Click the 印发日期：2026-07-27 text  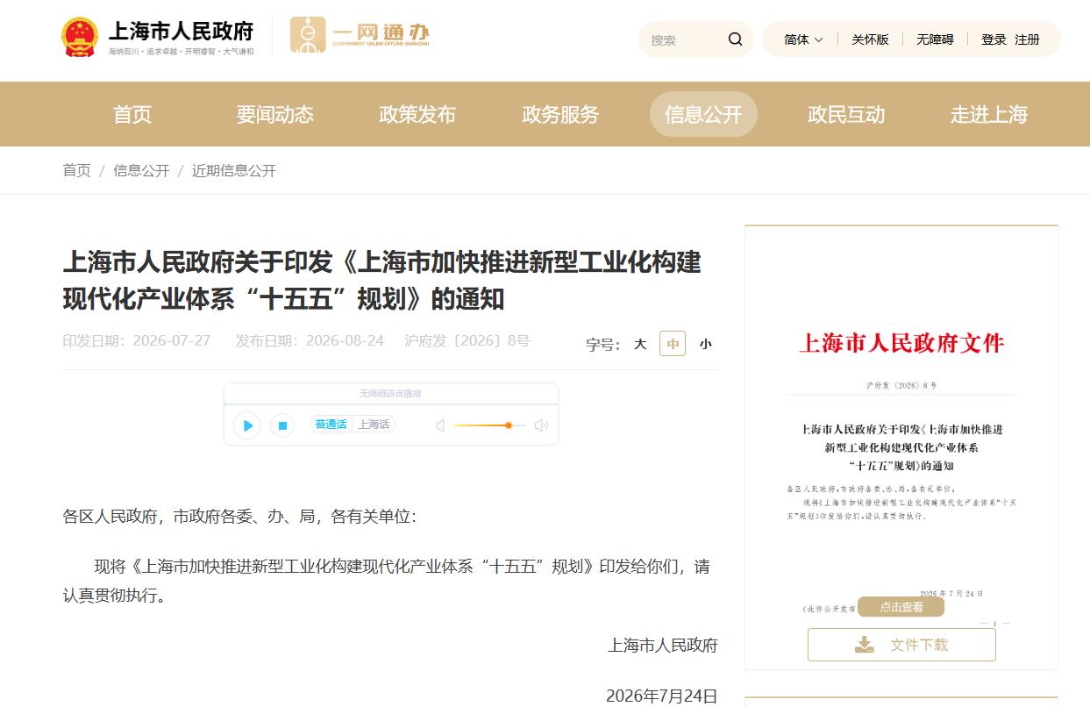point(137,340)
